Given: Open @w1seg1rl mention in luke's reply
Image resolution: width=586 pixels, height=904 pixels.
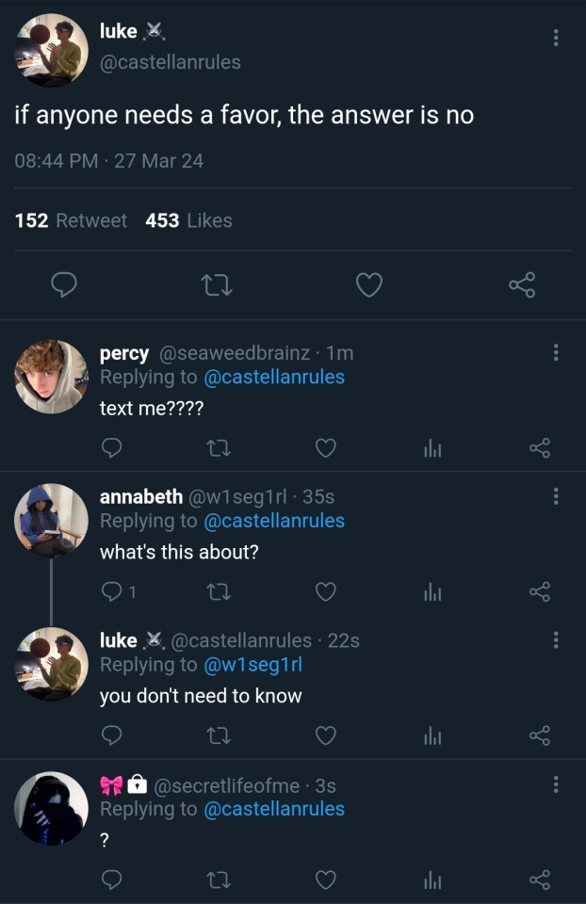Looking at the screenshot, I should pos(253,665).
